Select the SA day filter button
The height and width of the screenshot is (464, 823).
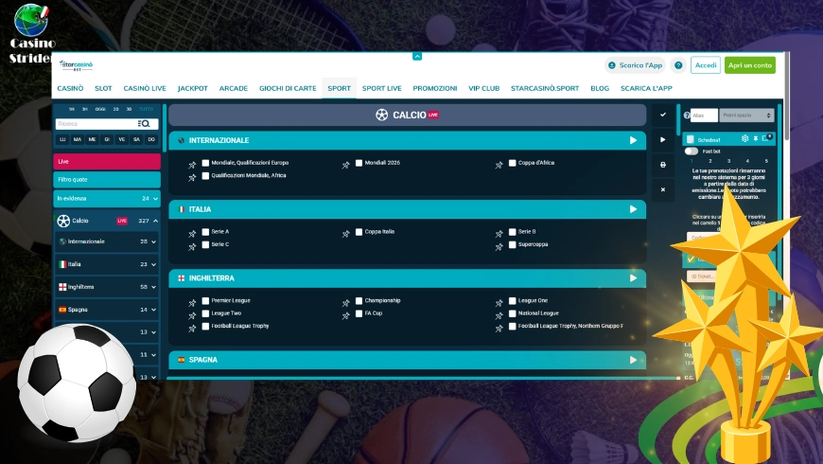click(136, 139)
